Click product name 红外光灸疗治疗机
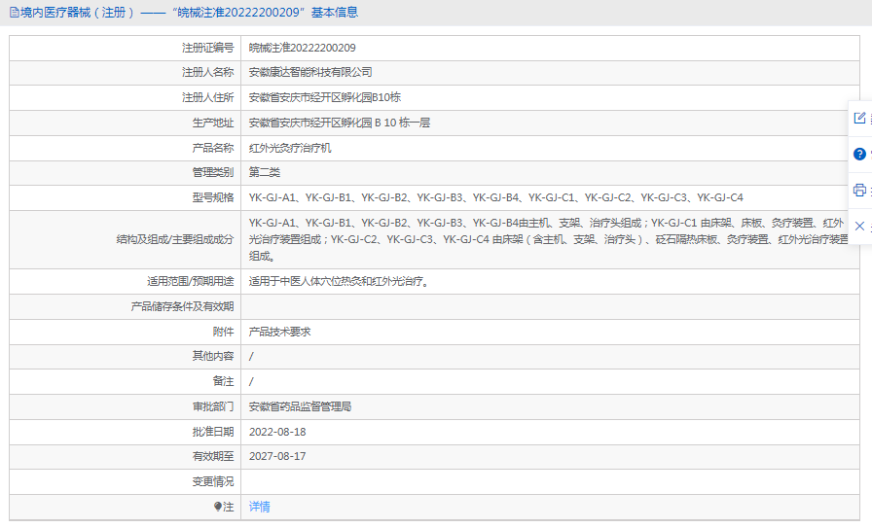This screenshot has height=528, width=872. pyautogui.click(x=290, y=148)
